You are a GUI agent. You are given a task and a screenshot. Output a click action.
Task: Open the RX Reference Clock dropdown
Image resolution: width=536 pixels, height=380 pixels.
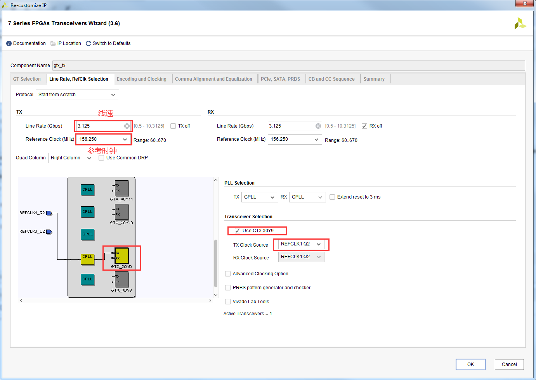(x=295, y=139)
